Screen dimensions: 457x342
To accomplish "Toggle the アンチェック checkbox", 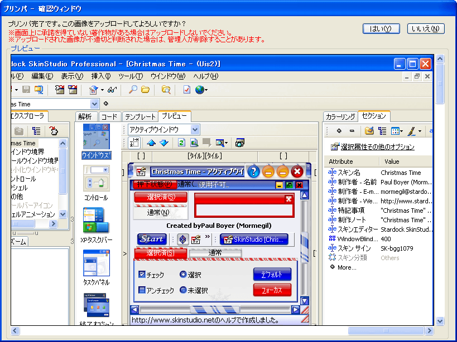I will pyautogui.click(x=142, y=290).
